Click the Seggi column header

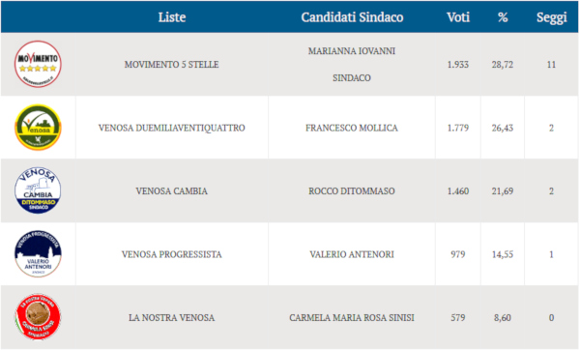pyautogui.click(x=552, y=17)
